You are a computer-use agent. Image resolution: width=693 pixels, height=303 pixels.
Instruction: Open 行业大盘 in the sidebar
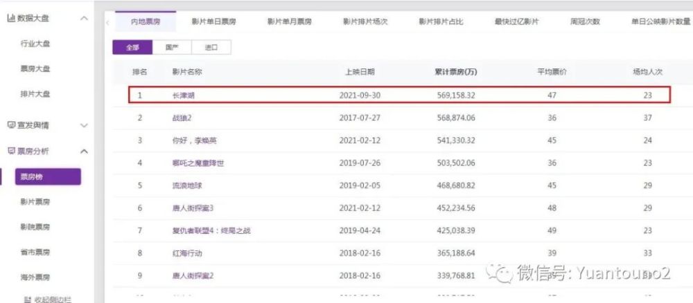[x=35, y=44]
